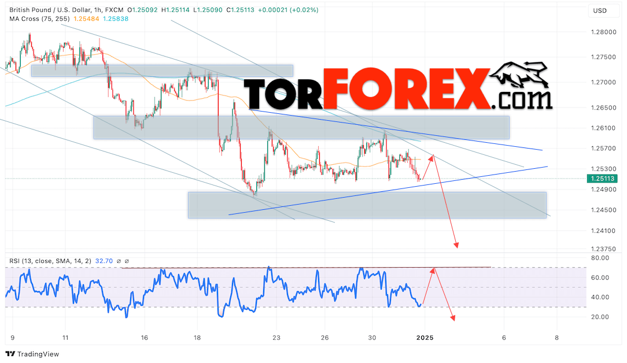Screen dimensions: 627x363
Task: Click the date label 30 on time axis
Action: [x=372, y=338]
